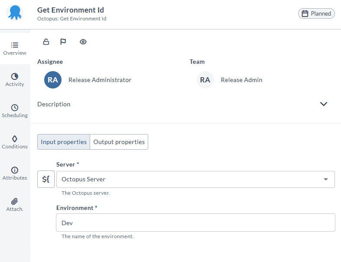341x262 pixels.
Task: Open the Attach. sidebar tab
Action: pyautogui.click(x=15, y=205)
